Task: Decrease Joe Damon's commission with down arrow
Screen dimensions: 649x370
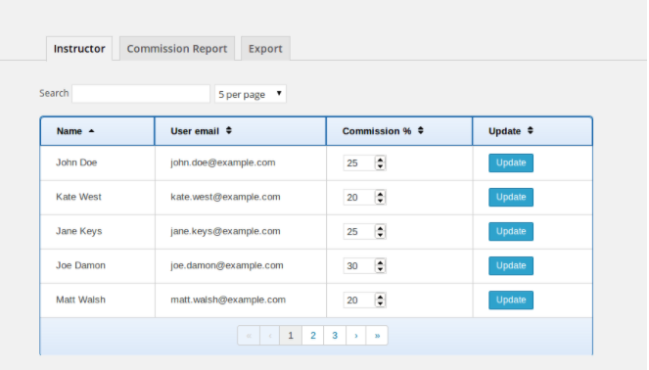Action: (380, 269)
